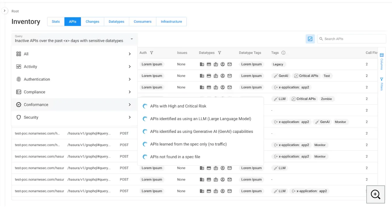Click the email envelope datatype icon in the first row

point(230,64)
